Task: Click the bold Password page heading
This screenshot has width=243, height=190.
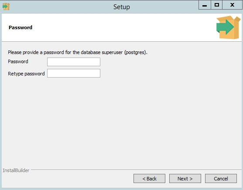Action: click(x=21, y=27)
